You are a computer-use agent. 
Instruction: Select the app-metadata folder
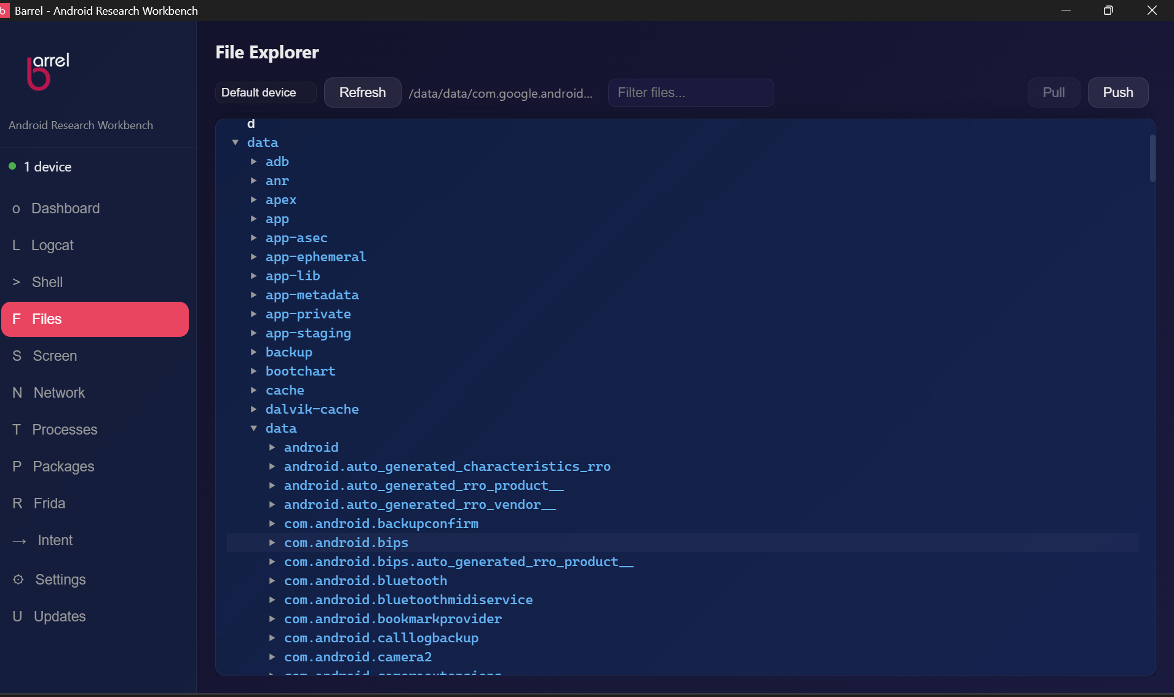[x=312, y=295]
